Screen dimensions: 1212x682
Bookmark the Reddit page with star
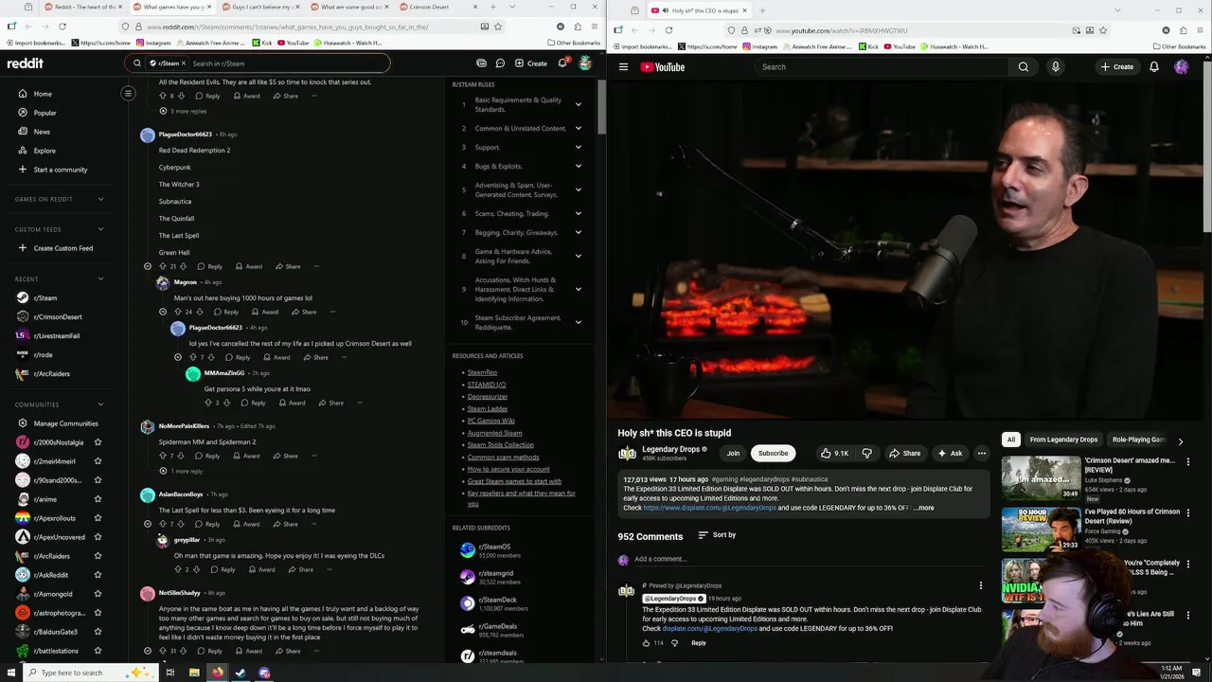(498, 27)
